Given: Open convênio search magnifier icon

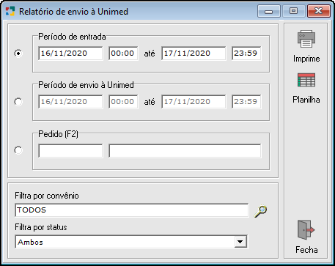Looking at the screenshot, I should click(x=260, y=211).
